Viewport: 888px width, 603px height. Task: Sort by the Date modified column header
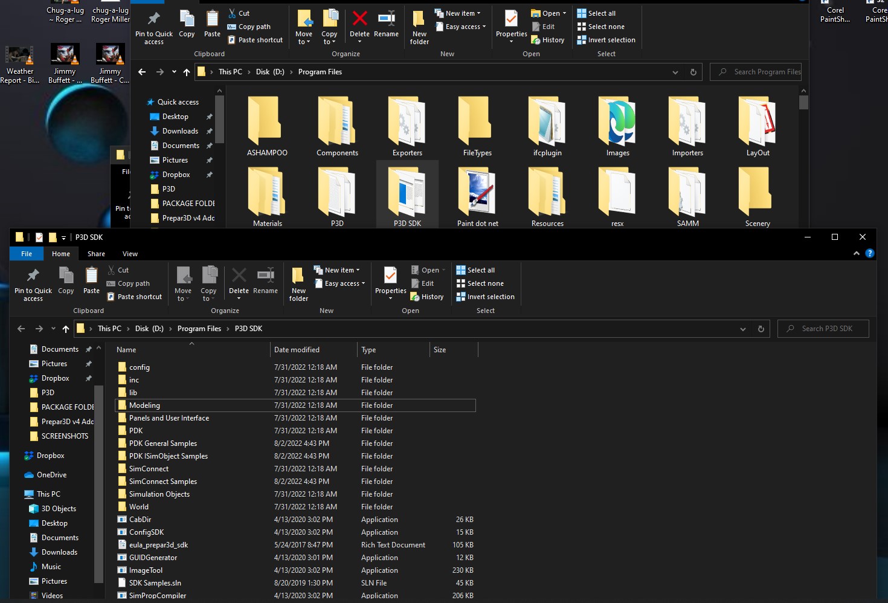point(297,350)
